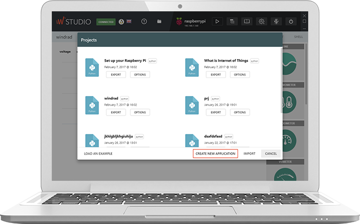Click the user account avatar icon
This screenshot has height=224, width=360.
coord(121,22)
